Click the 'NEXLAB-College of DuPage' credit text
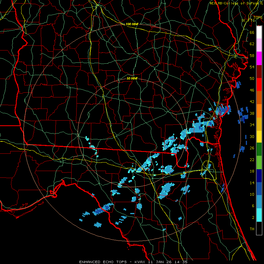The width and height of the screenshot is (264, 264). (235, 3)
